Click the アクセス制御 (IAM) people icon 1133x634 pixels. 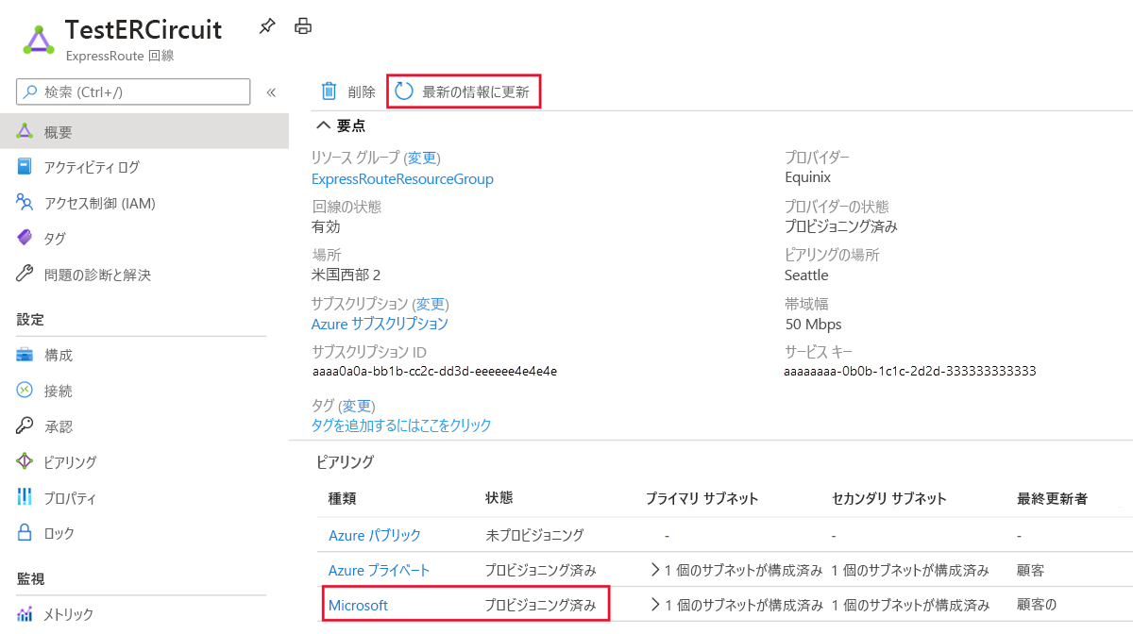[x=25, y=203]
